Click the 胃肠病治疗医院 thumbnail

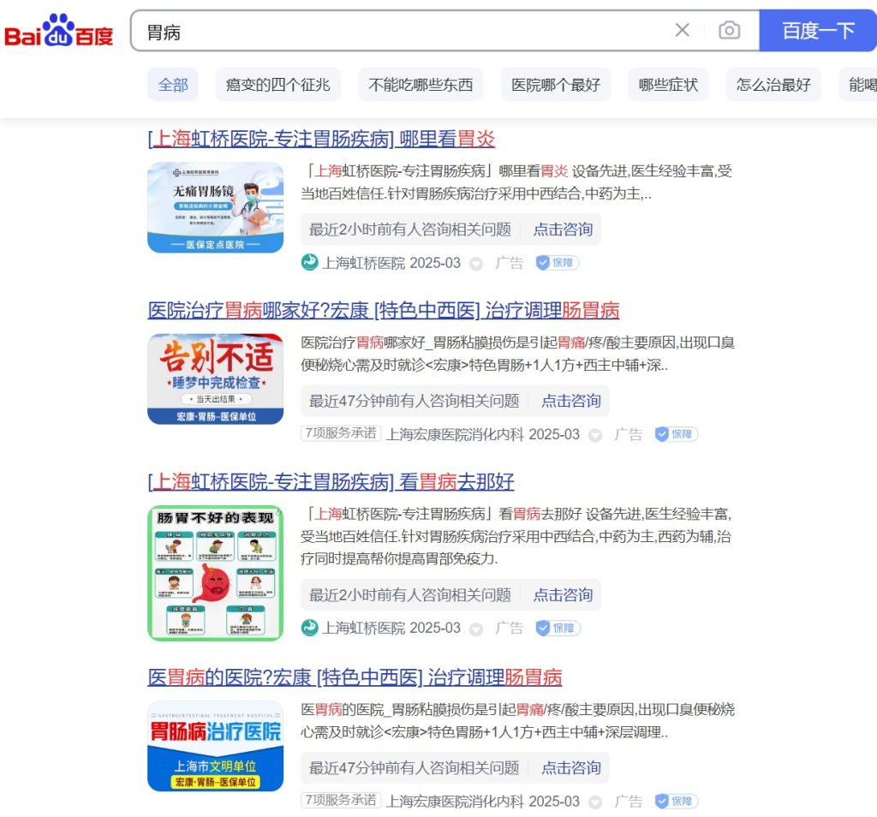coord(215,746)
